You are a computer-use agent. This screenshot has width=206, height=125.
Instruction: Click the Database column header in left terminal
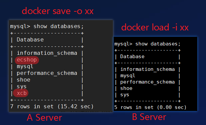30,40
